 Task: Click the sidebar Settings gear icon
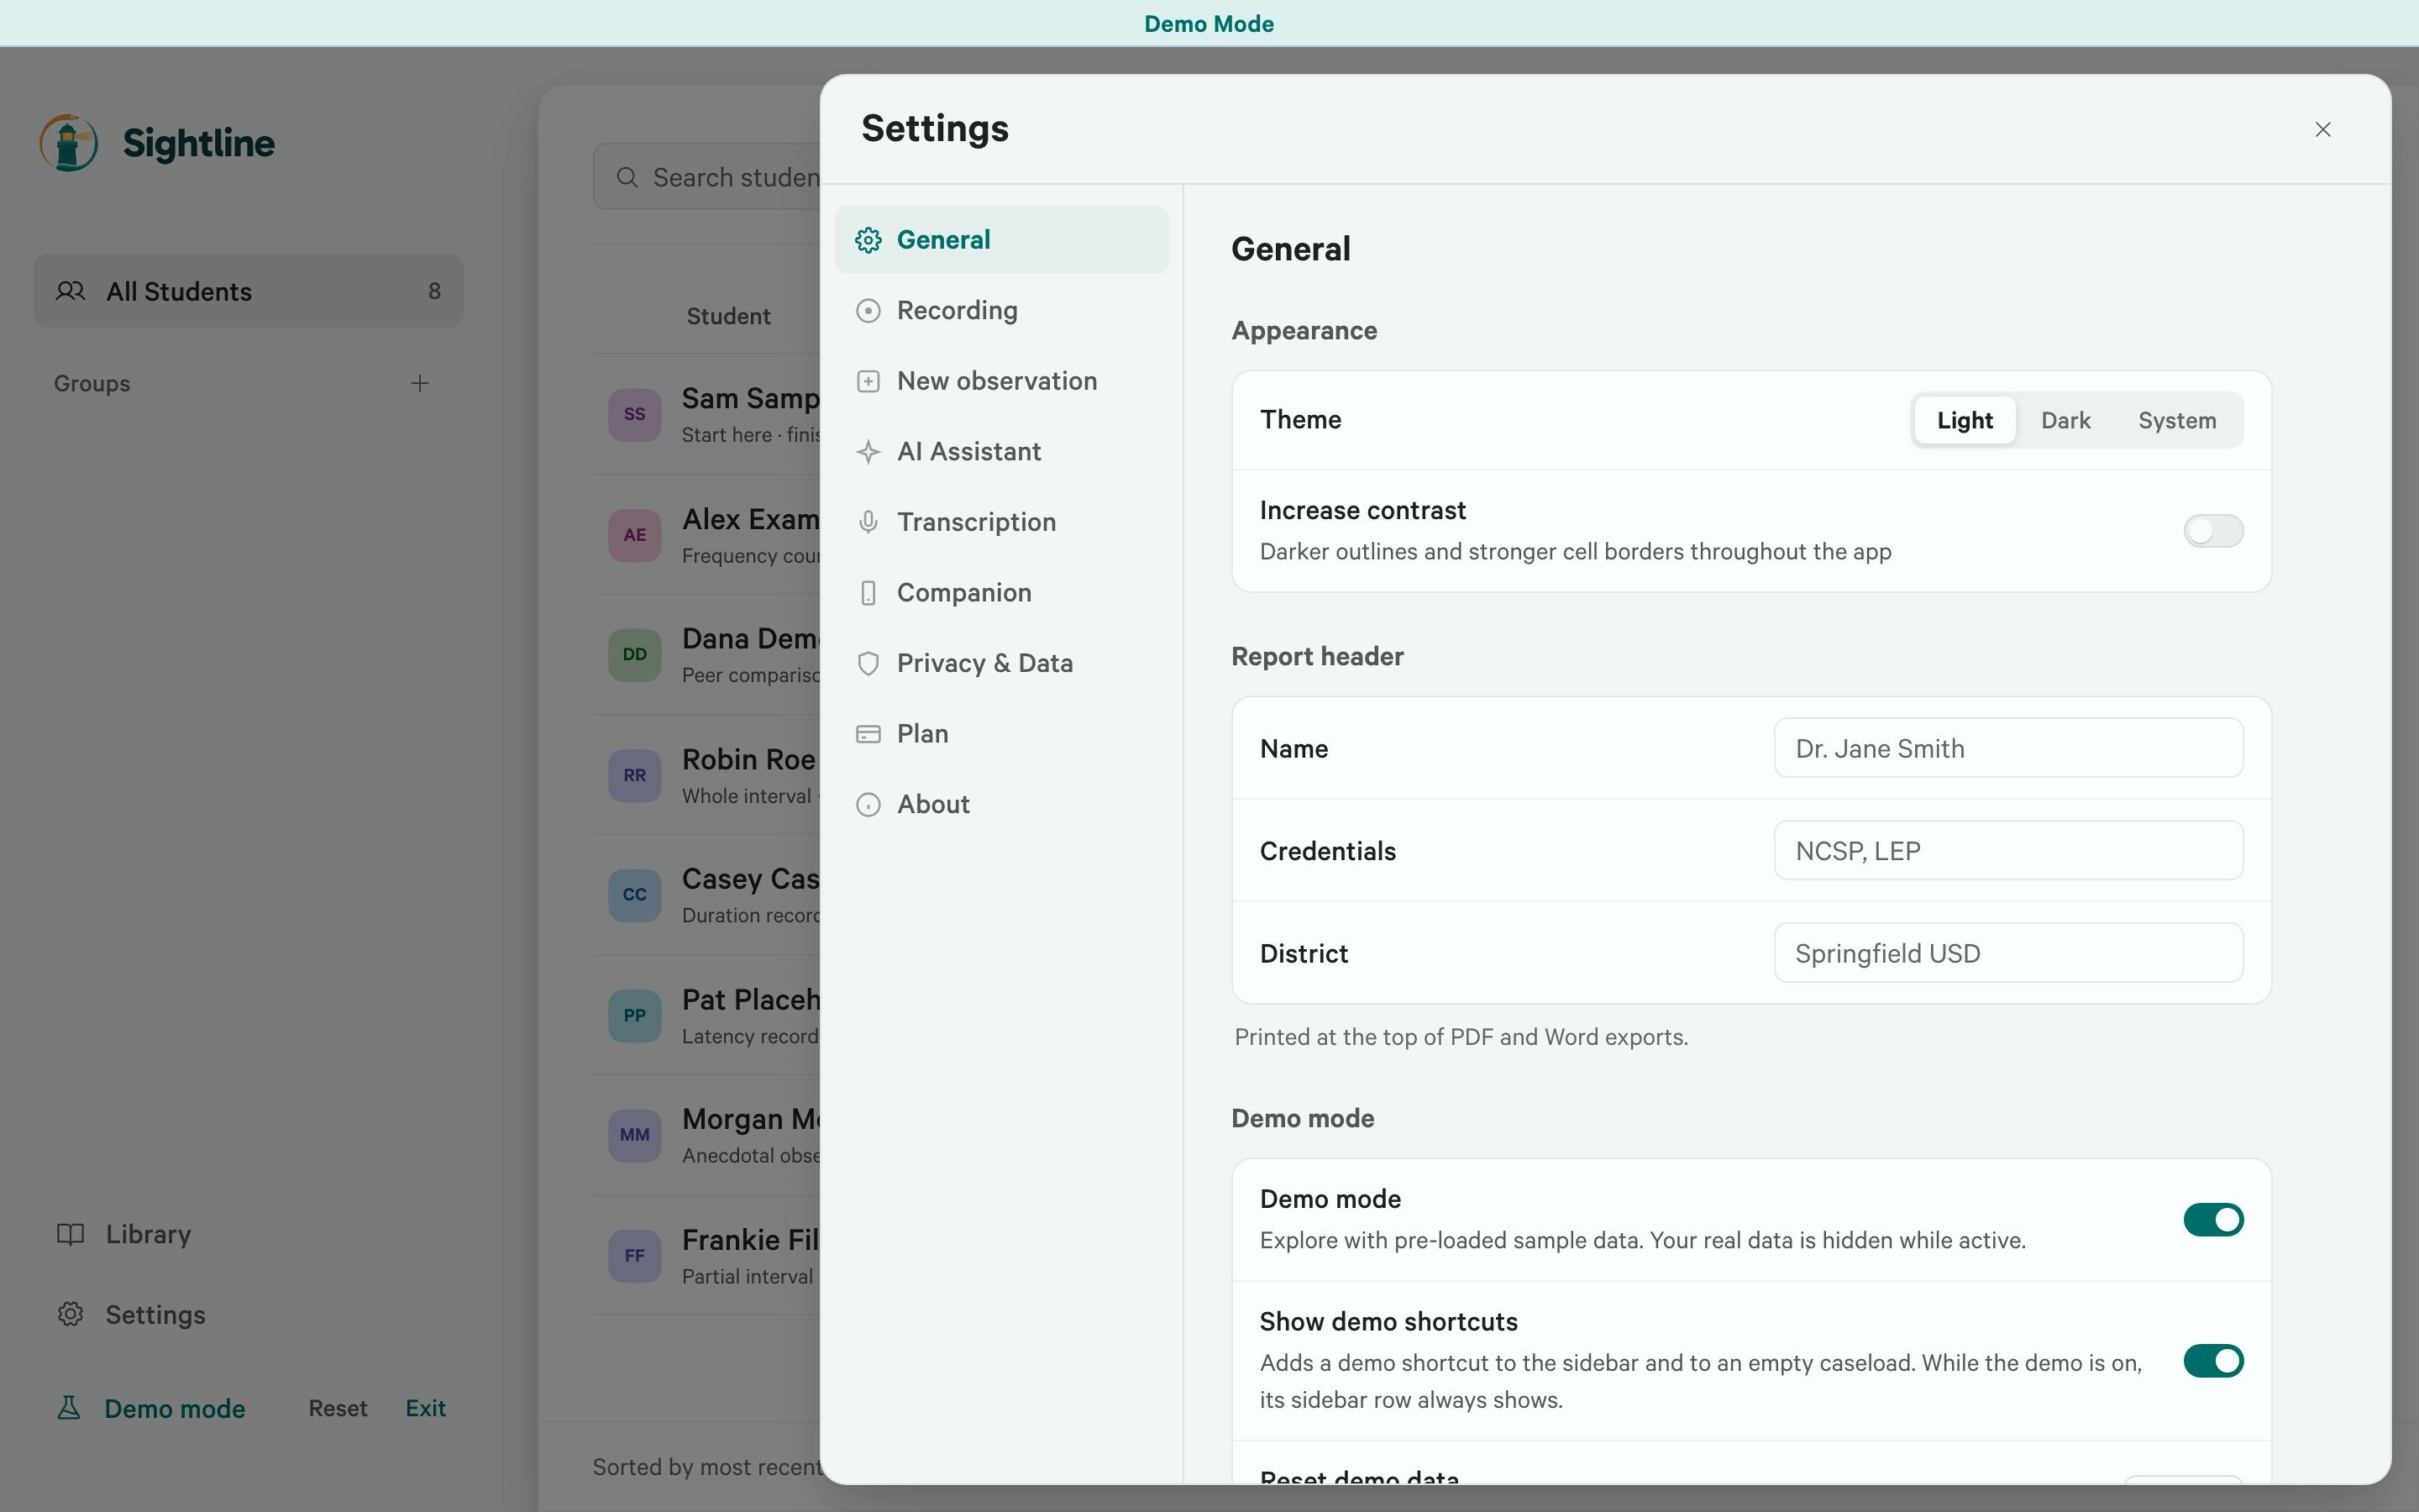[x=70, y=1315]
